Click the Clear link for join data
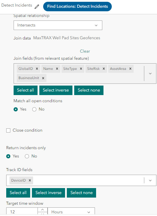 pos(85,51)
